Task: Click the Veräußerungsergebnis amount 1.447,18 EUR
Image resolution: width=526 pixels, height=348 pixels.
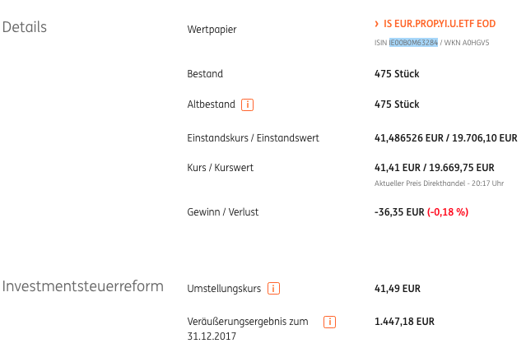Action: click(x=404, y=322)
